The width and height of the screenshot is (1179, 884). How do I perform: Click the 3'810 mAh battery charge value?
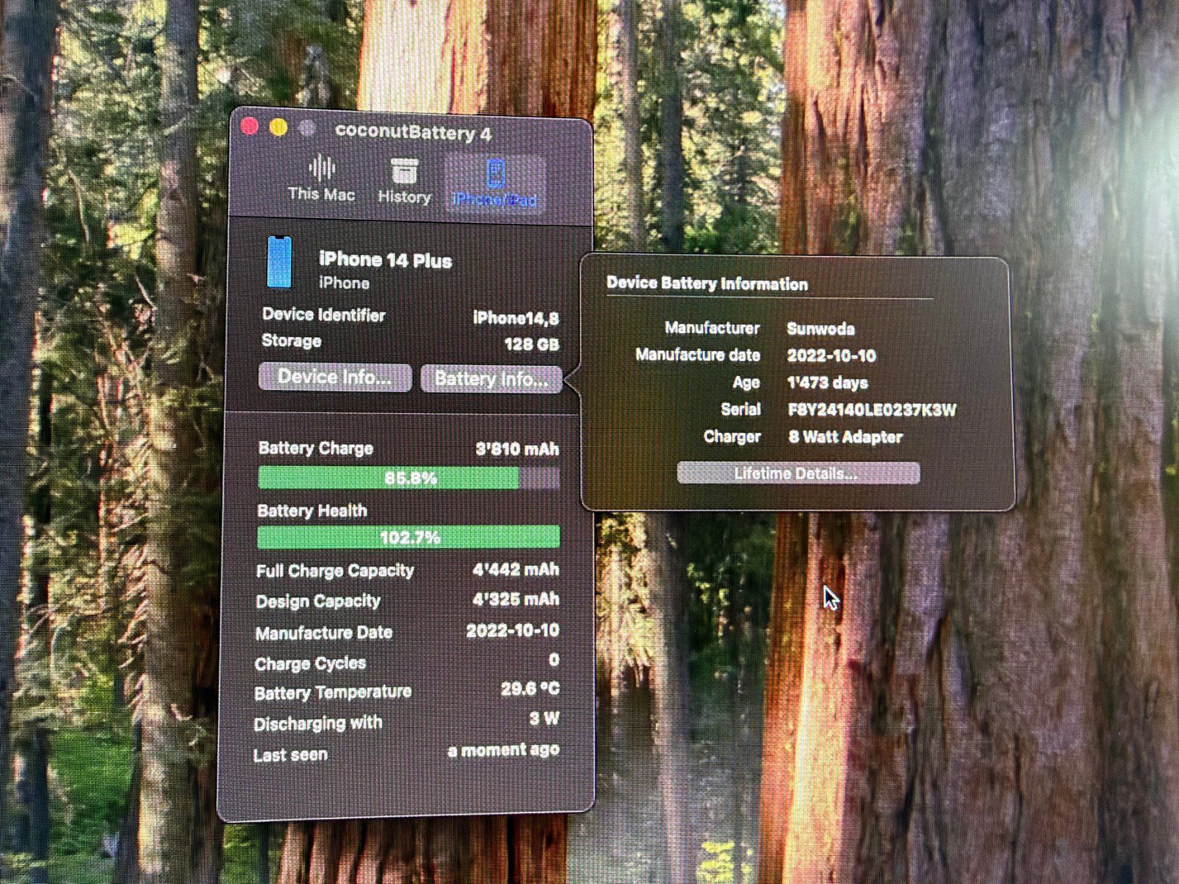(517, 449)
